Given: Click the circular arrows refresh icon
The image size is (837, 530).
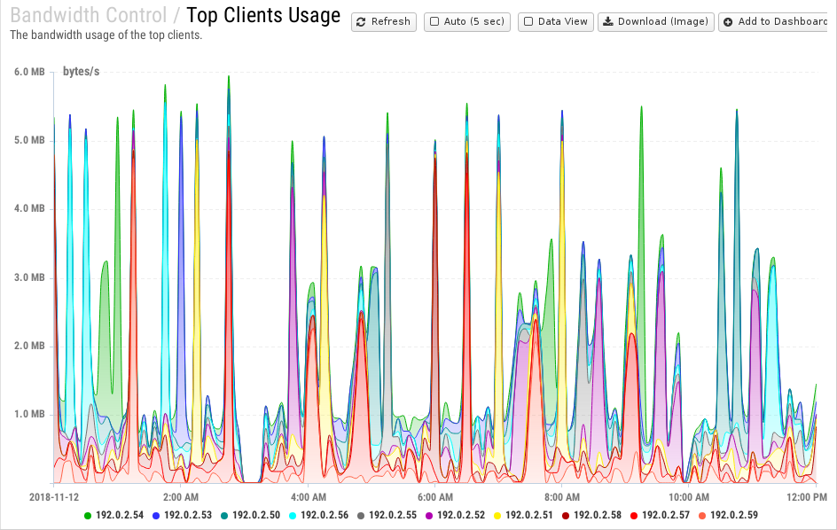Looking at the screenshot, I should (x=361, y=22).
